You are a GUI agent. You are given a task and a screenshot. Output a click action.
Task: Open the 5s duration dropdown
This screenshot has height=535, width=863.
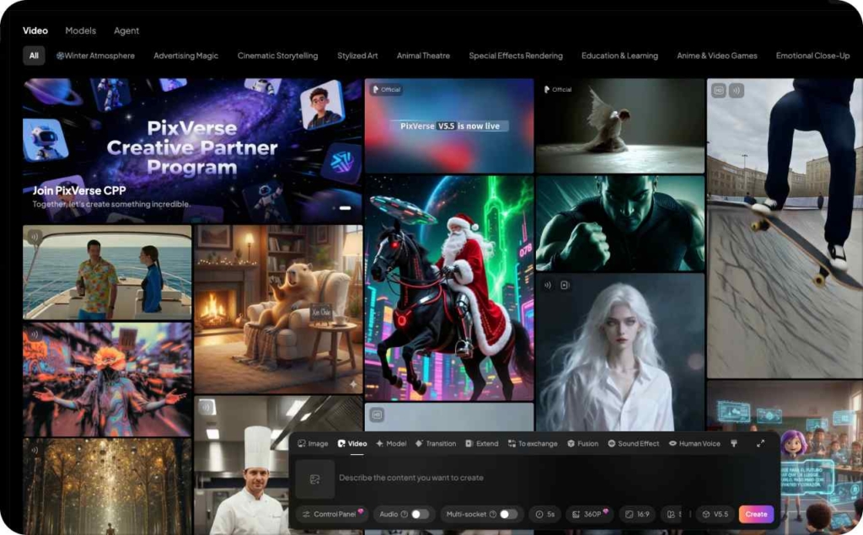tap(546, 515)
